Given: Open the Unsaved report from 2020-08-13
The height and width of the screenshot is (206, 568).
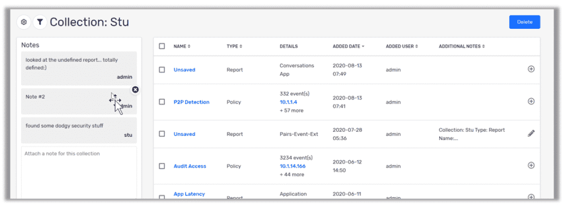Looking at the screenshot, I should coord(184,70).
